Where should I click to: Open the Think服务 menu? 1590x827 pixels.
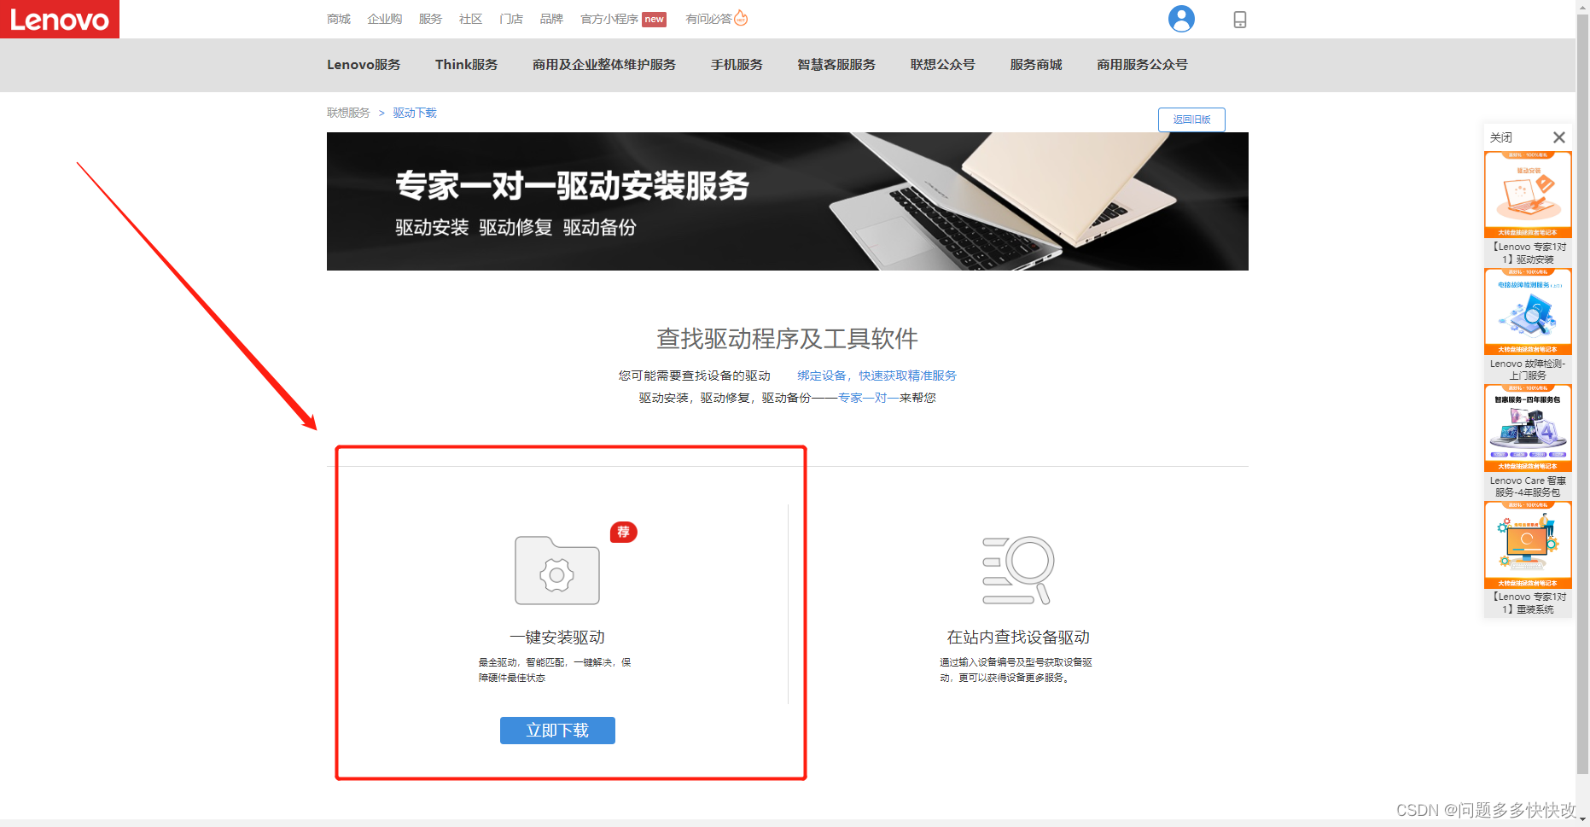(466, 65)
